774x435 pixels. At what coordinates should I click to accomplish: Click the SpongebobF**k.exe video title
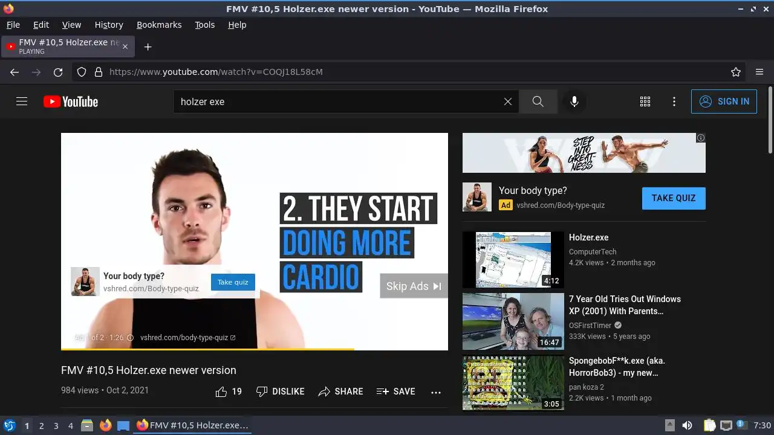tap(617, 367)
